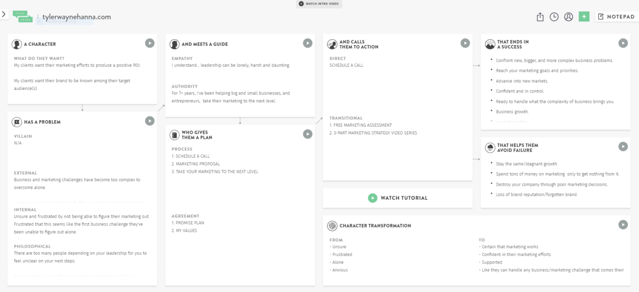Screen dimensions: 639x292
Task: Click the share/export icon in the top toolbar
Action: coord(540,16)
